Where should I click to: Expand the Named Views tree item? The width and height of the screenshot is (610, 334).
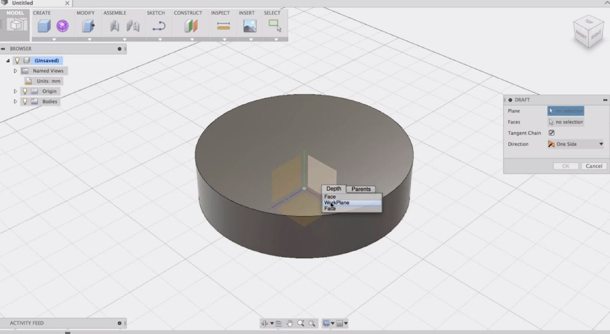[15, 71]
